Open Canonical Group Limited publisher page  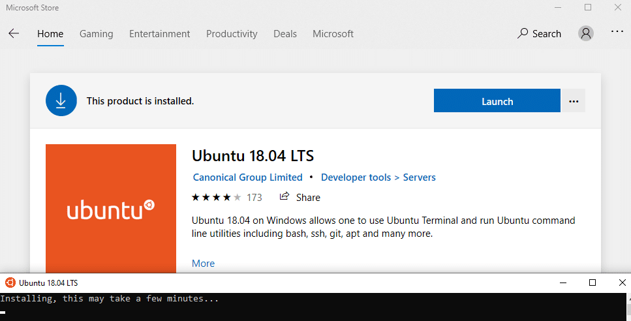247,177
